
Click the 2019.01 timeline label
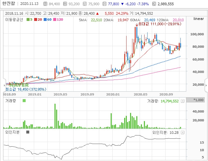35,95
